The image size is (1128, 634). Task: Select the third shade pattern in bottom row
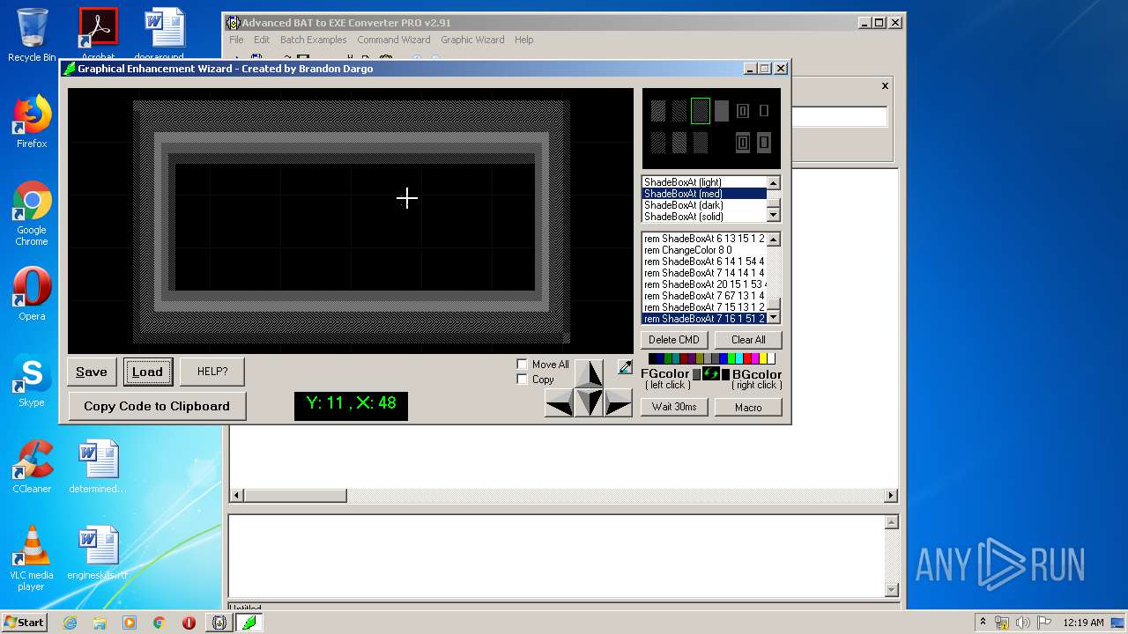coord(701,143)
